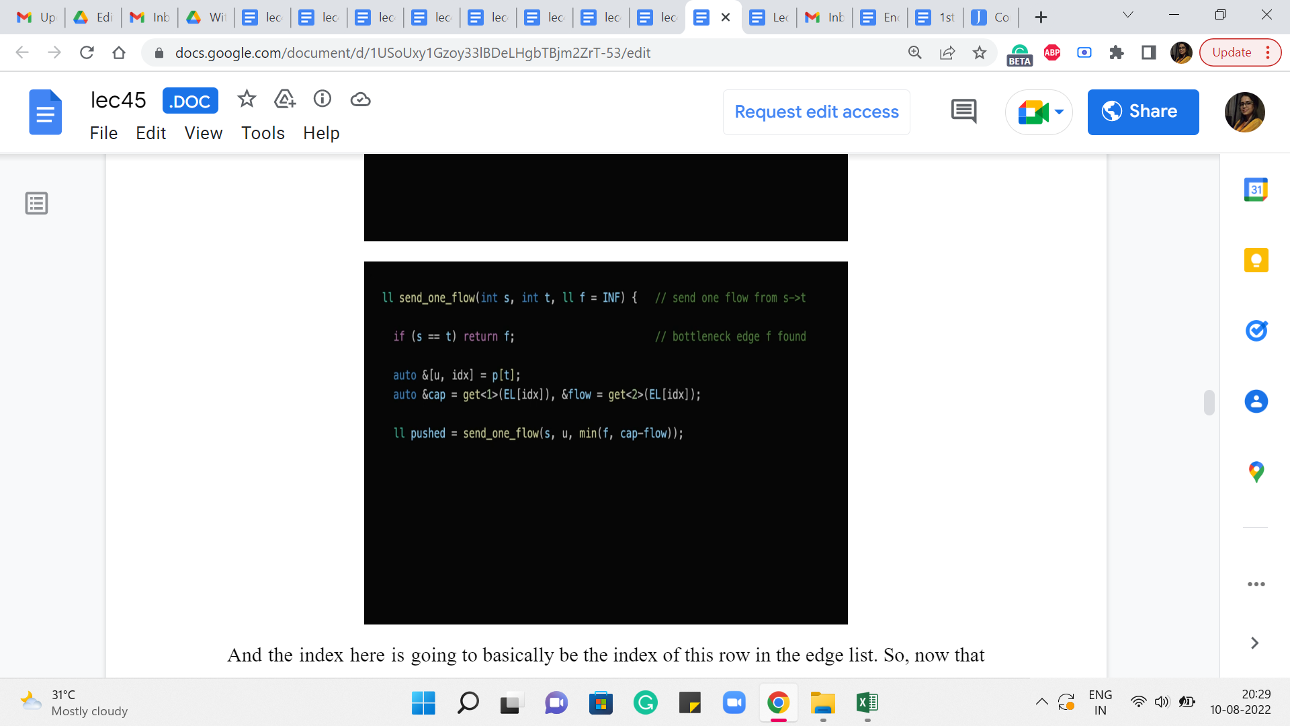Open the comment history icon
The height and width of the screenshot is (726, 1290).
(963, 112)
